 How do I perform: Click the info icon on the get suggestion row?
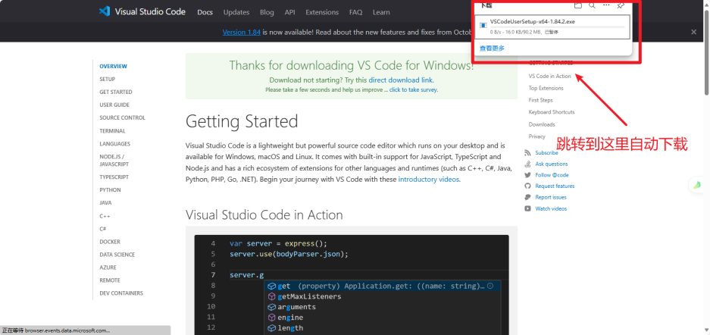(490, 286)
